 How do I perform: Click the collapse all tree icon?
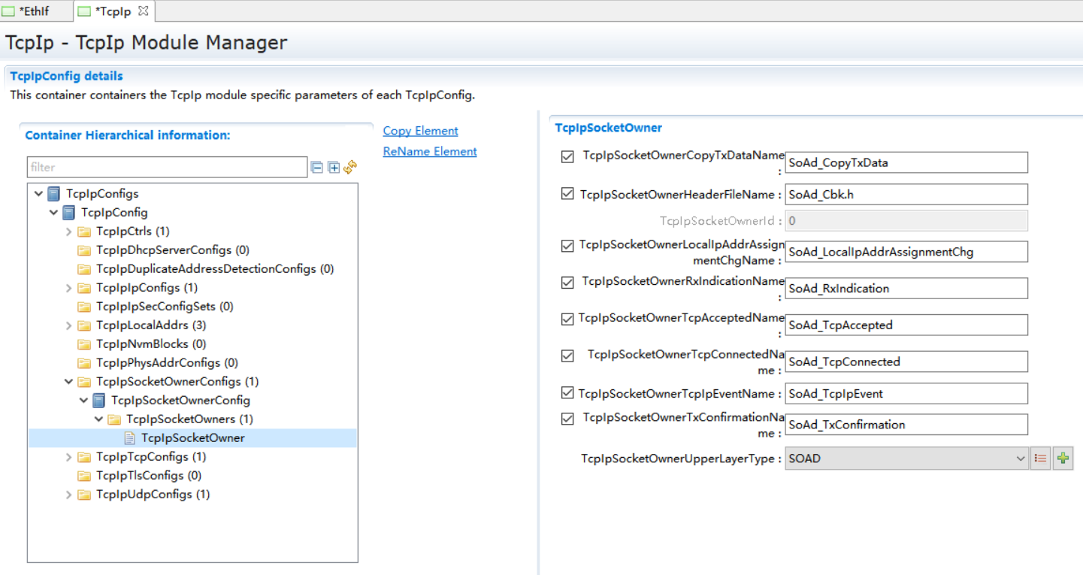pyautogui.click(x=317, y=168)
